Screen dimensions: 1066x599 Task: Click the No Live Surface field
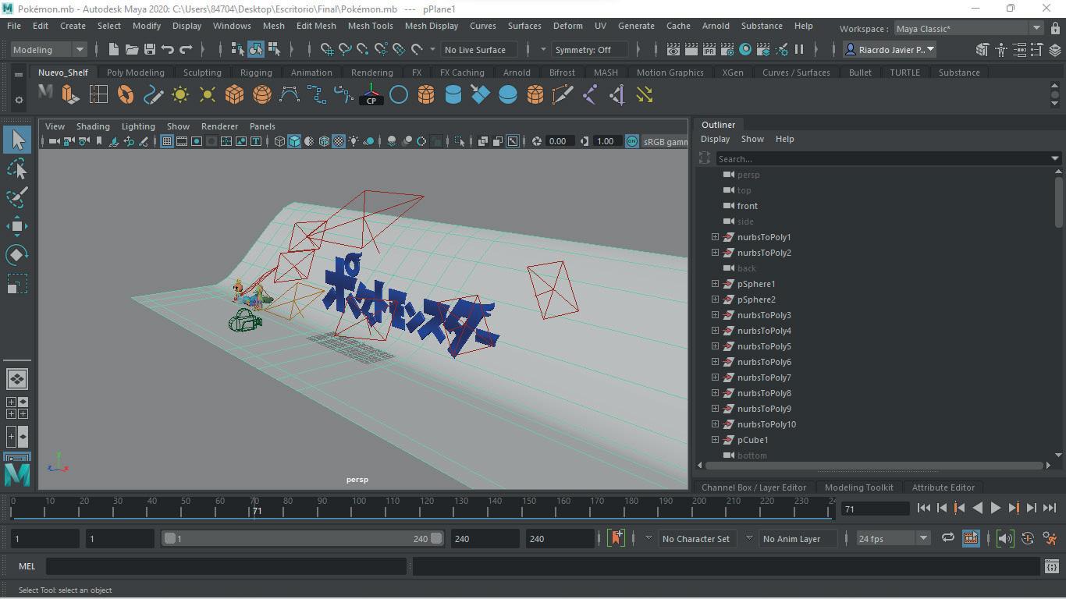tap(481, 49)
